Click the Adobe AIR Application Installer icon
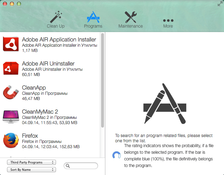The width and height of the screenshot is (224, 175). pos(11,44)
